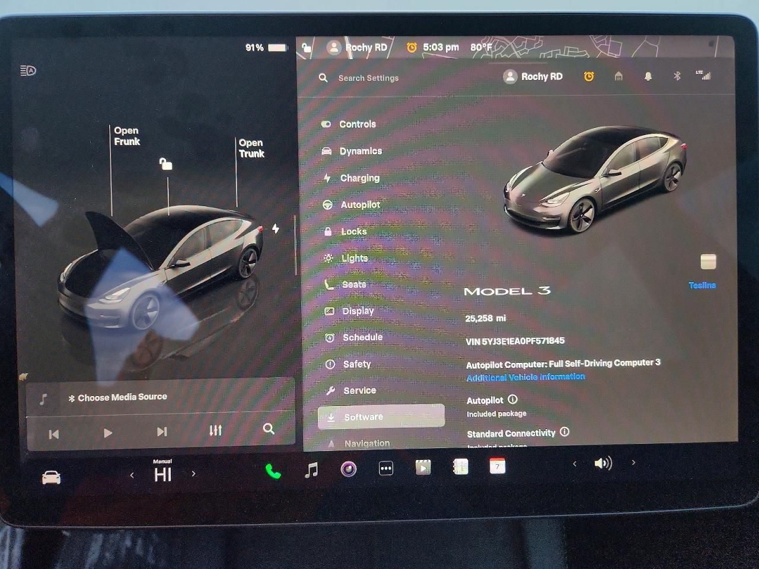
Task: Open the Theater app from the launcher
Action: pos(423,468)
